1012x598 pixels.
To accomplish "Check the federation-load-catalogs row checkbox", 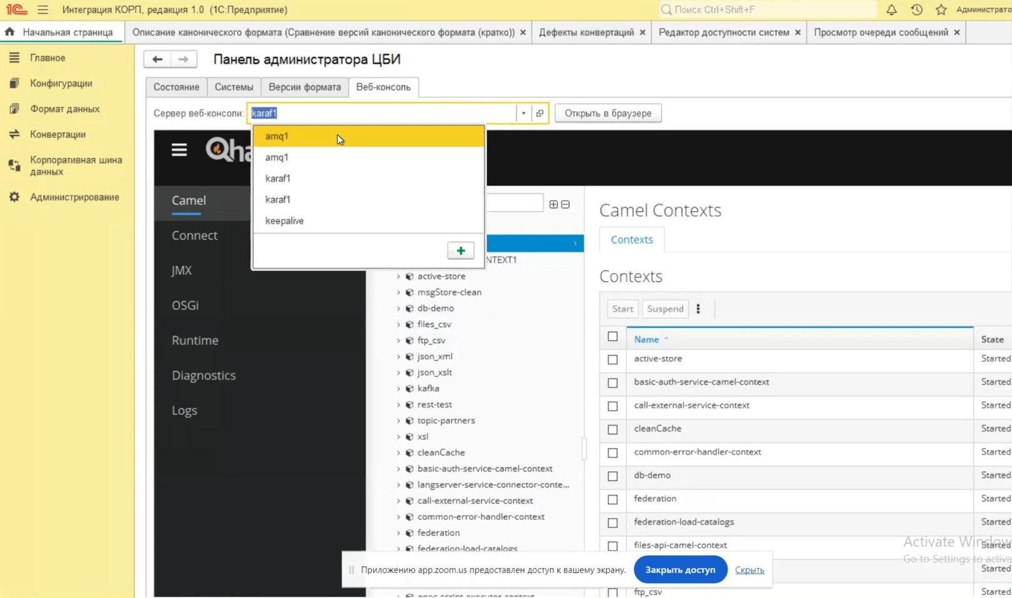I will click(x=613, y=522).
